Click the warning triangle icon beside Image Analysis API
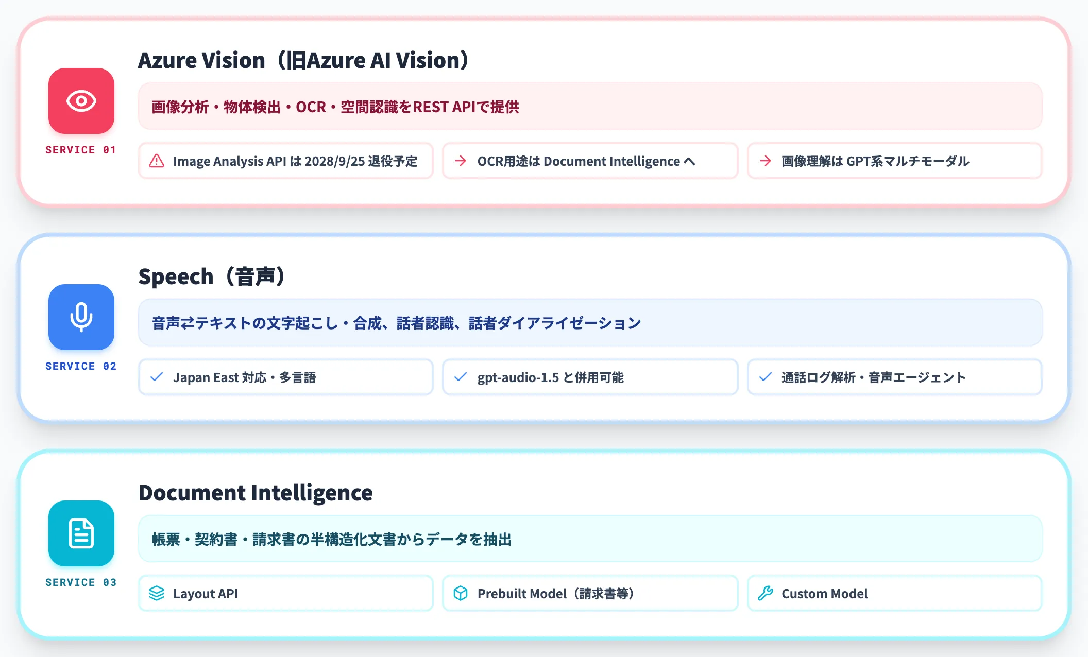This screenshot has width=1088, height=657. 157,161
